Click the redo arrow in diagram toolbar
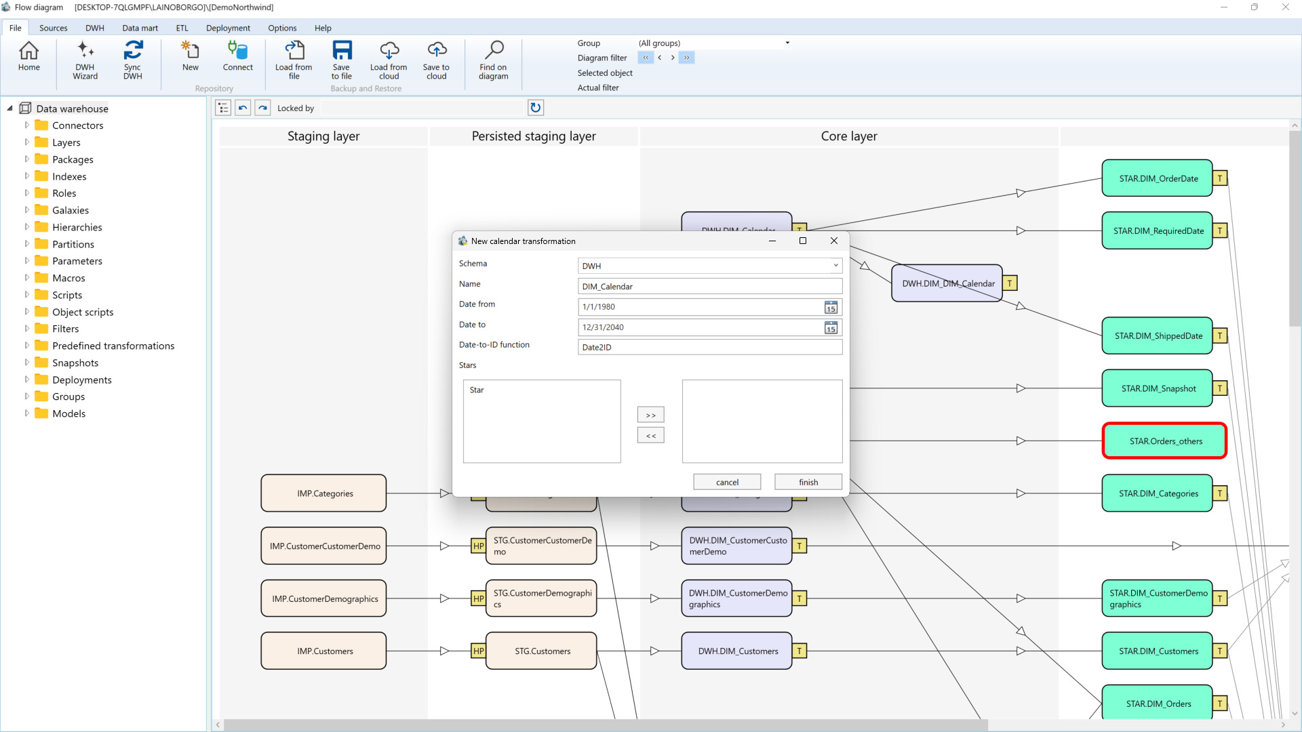 click(x=262, y=108)
